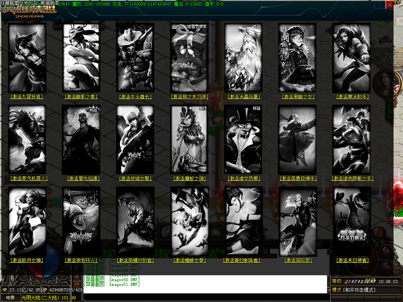Close the champion activation panel
403x302 pixels.
pyautogui.click(x=390, y=5)
